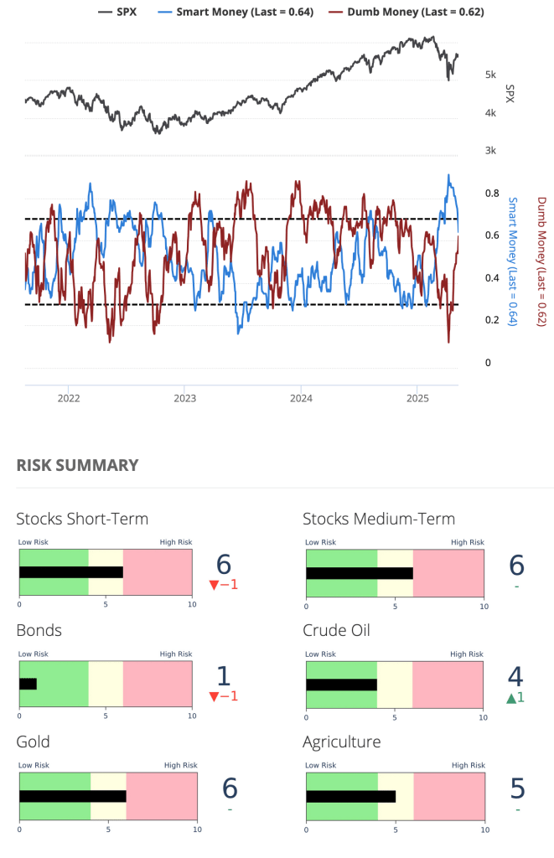The height and width of the screenshot is (858, 554).
Task: Click the dark red Dumb Money legend line icon
Action: (x=335, y=12)
